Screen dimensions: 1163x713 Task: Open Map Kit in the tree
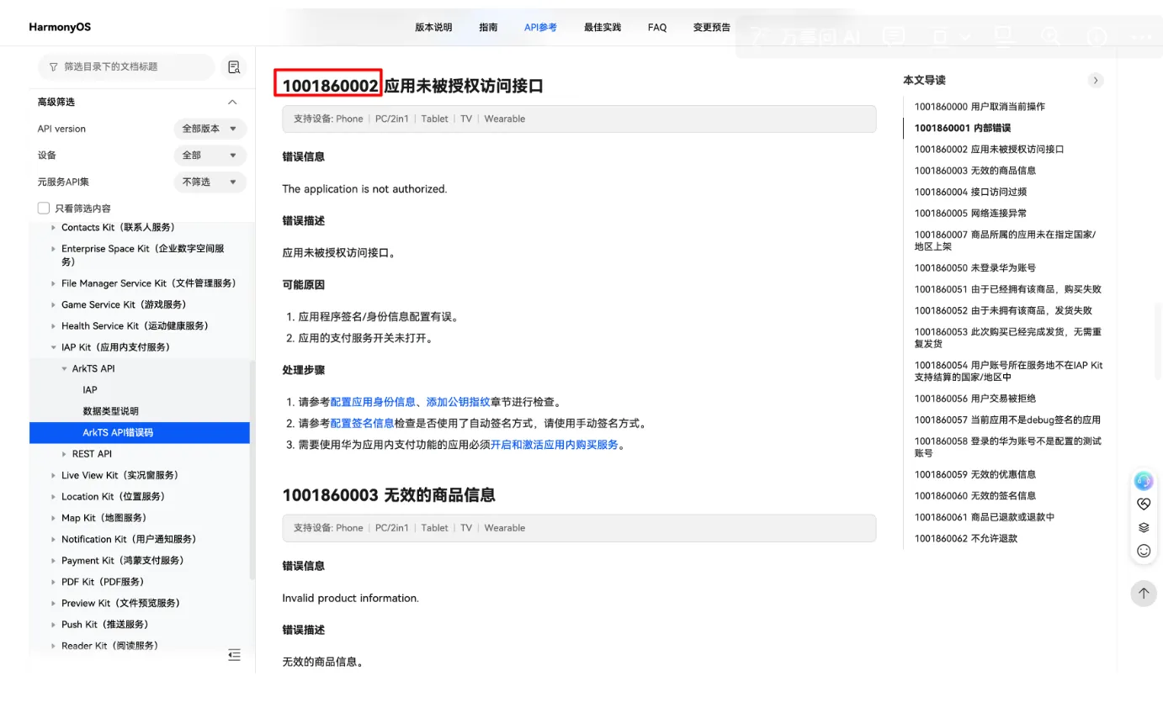[104, 518]
